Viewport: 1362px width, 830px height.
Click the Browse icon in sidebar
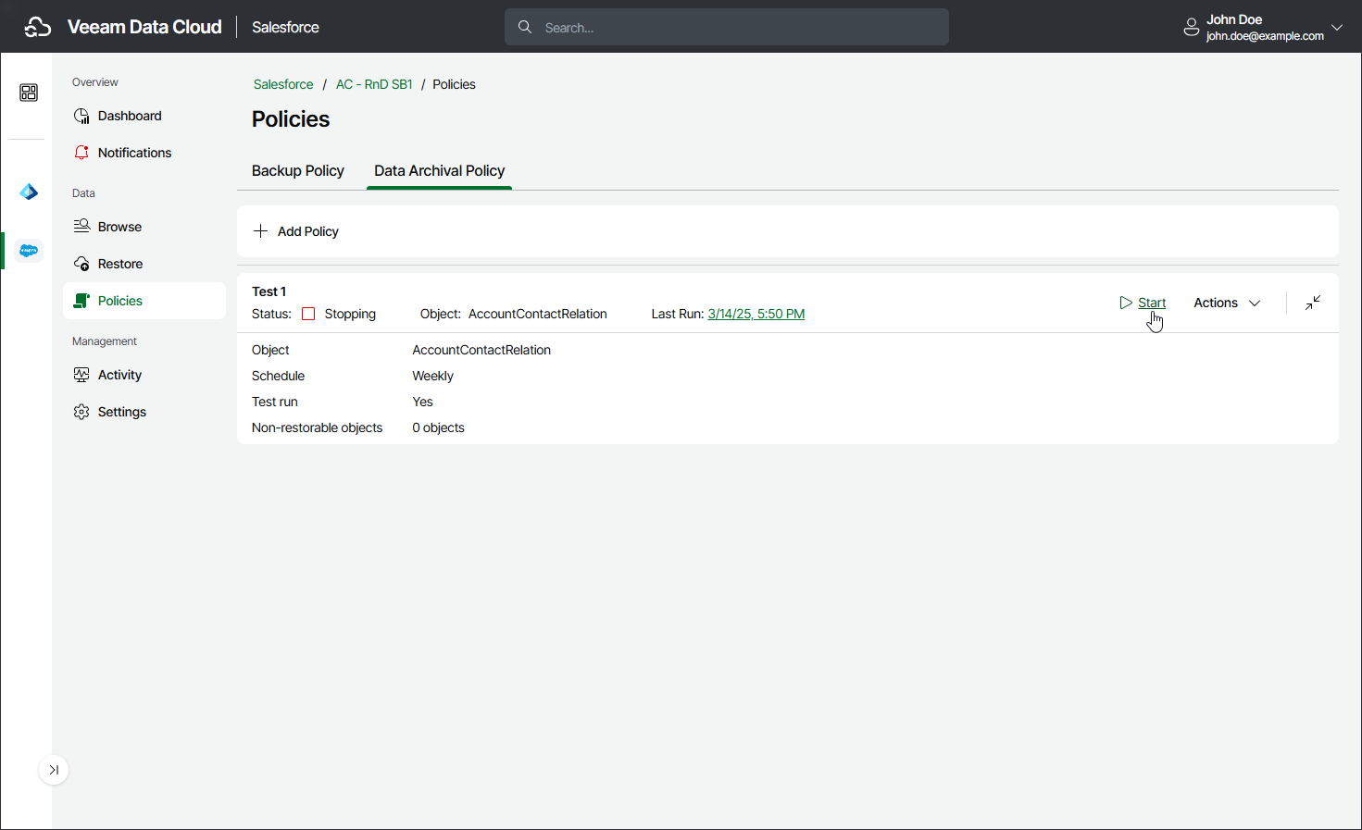[x=81, y=227]
